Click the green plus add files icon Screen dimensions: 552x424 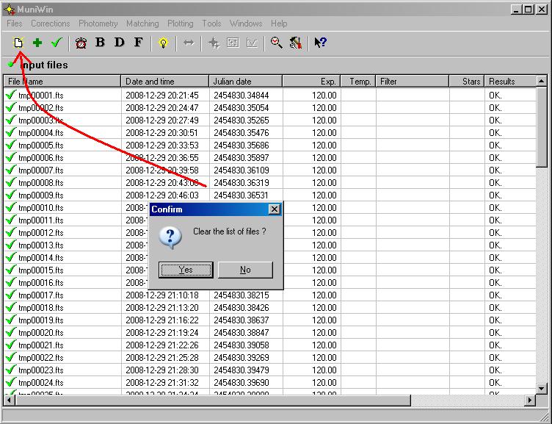coord(37,43)
